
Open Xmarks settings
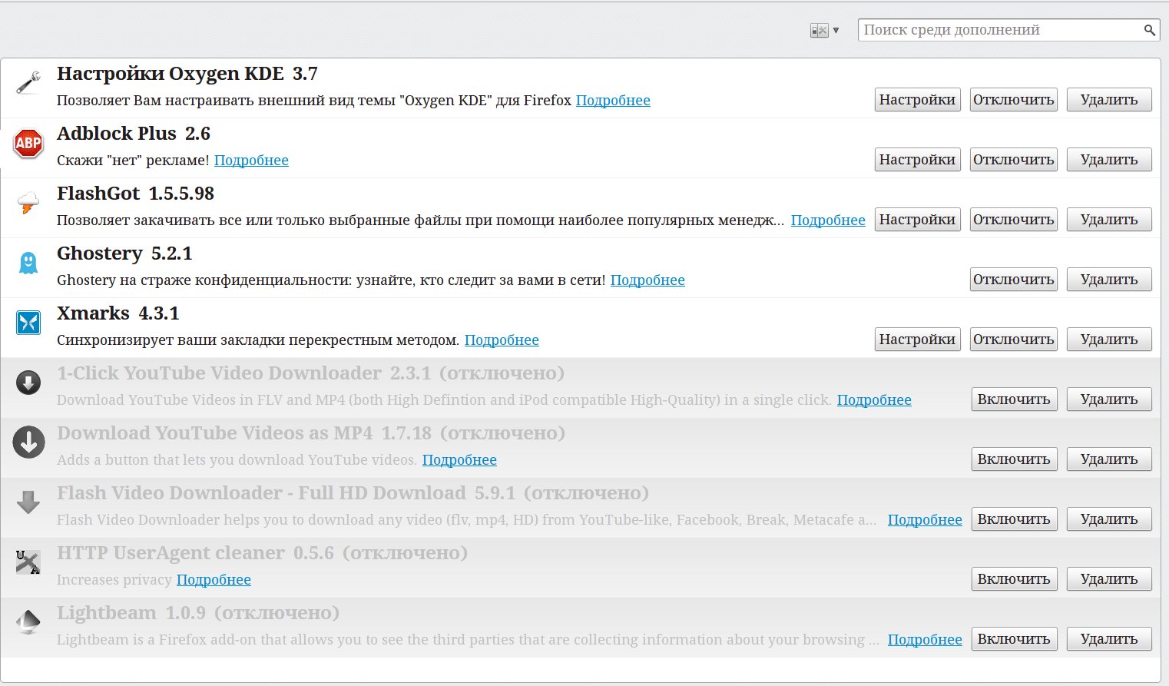click(x=917, y=340)
